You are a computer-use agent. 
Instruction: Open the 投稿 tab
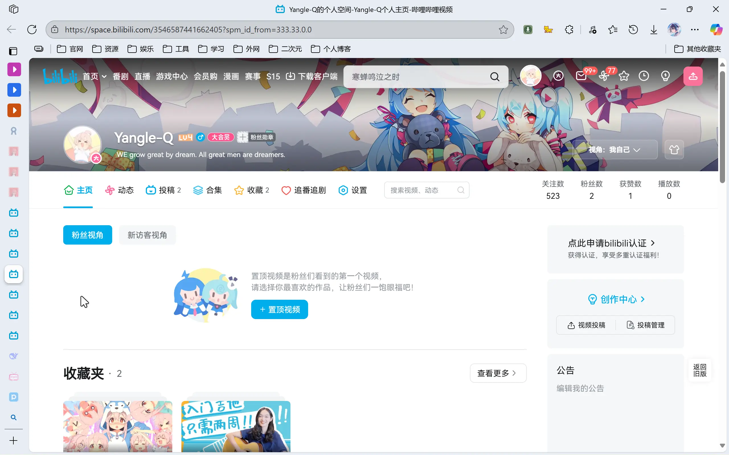163,190
